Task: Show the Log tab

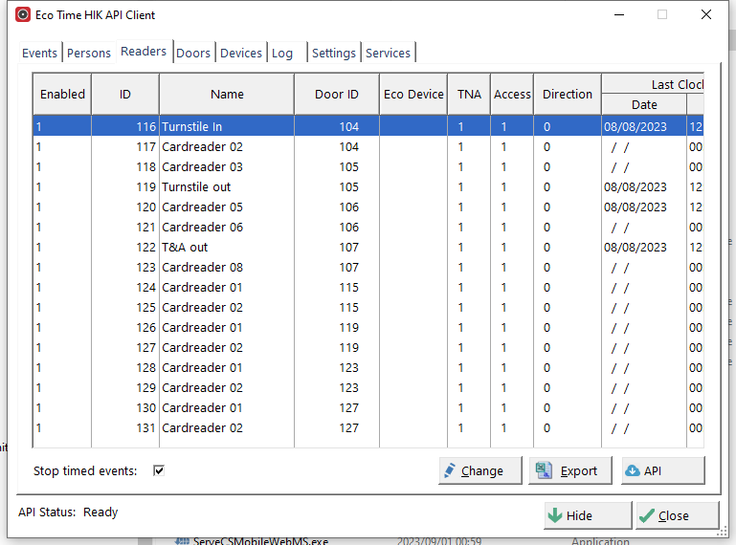Action: tap(282, 54)
